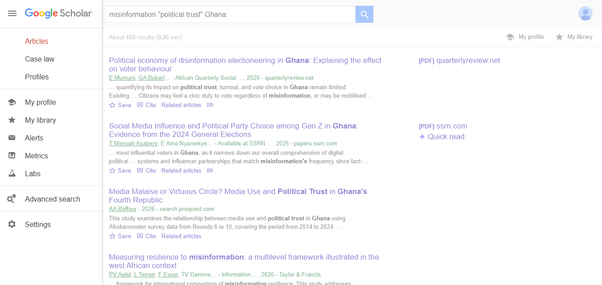The width and height of the screenshot is (602, 285).
Task: Click Save star for Media Malaise article
Action: coord(112,236)
